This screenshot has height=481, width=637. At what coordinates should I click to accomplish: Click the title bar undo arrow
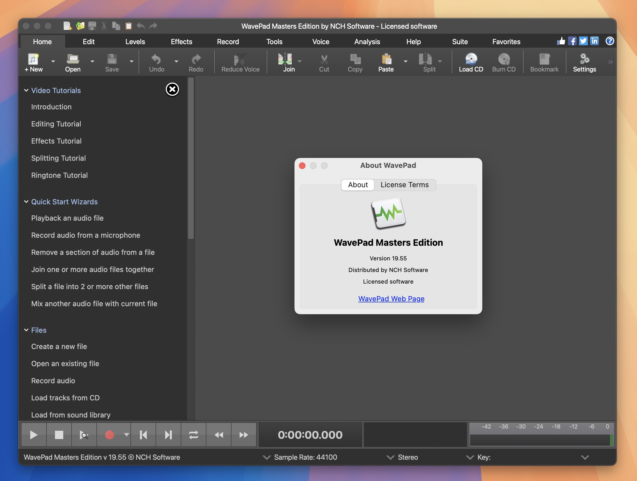141,26
